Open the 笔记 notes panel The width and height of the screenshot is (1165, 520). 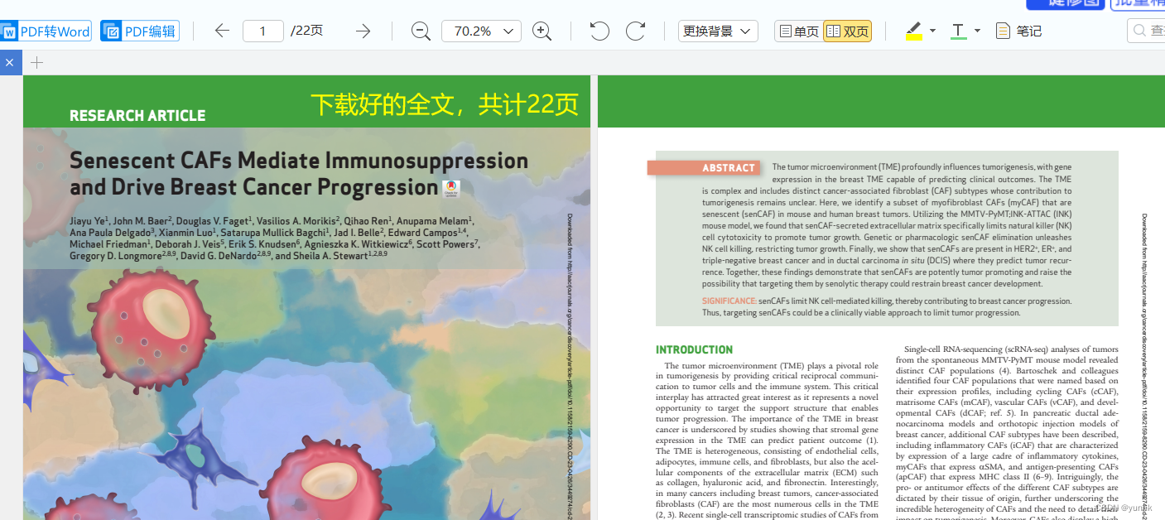pyautogui.click(x=1018, y=31)
